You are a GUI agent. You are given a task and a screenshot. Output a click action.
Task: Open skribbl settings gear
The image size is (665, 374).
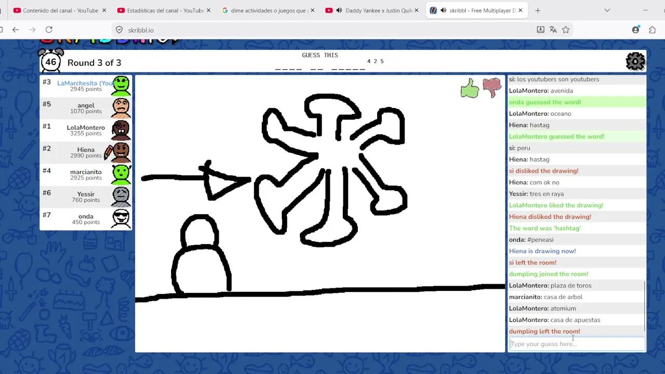pos(635,61)
